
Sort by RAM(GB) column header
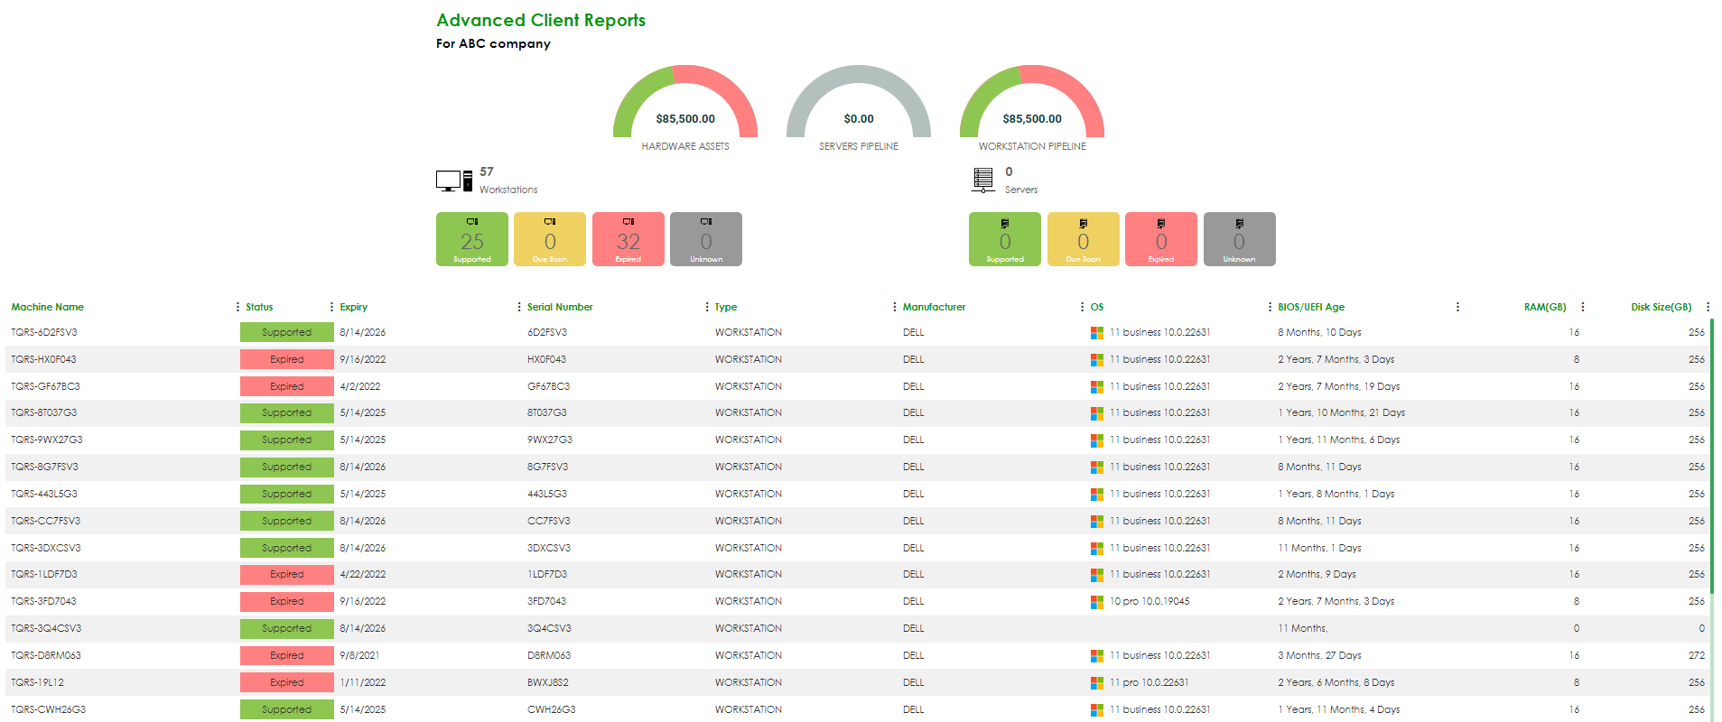pyautogui.click(x=1544, y=307)
